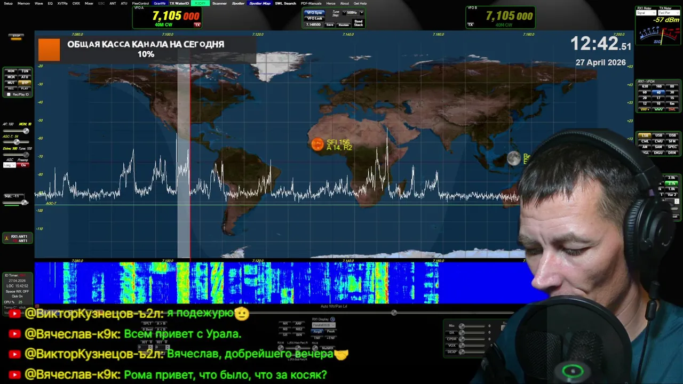
Task: Click the analog S-meter SIG display
Action: coord(658,35)
